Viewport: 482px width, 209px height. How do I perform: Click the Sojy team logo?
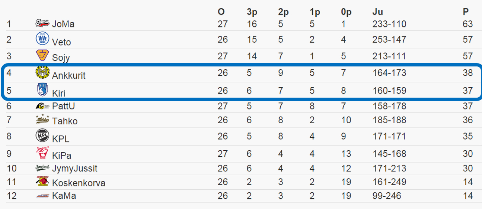pyautogui.click(x=42, y=56)
